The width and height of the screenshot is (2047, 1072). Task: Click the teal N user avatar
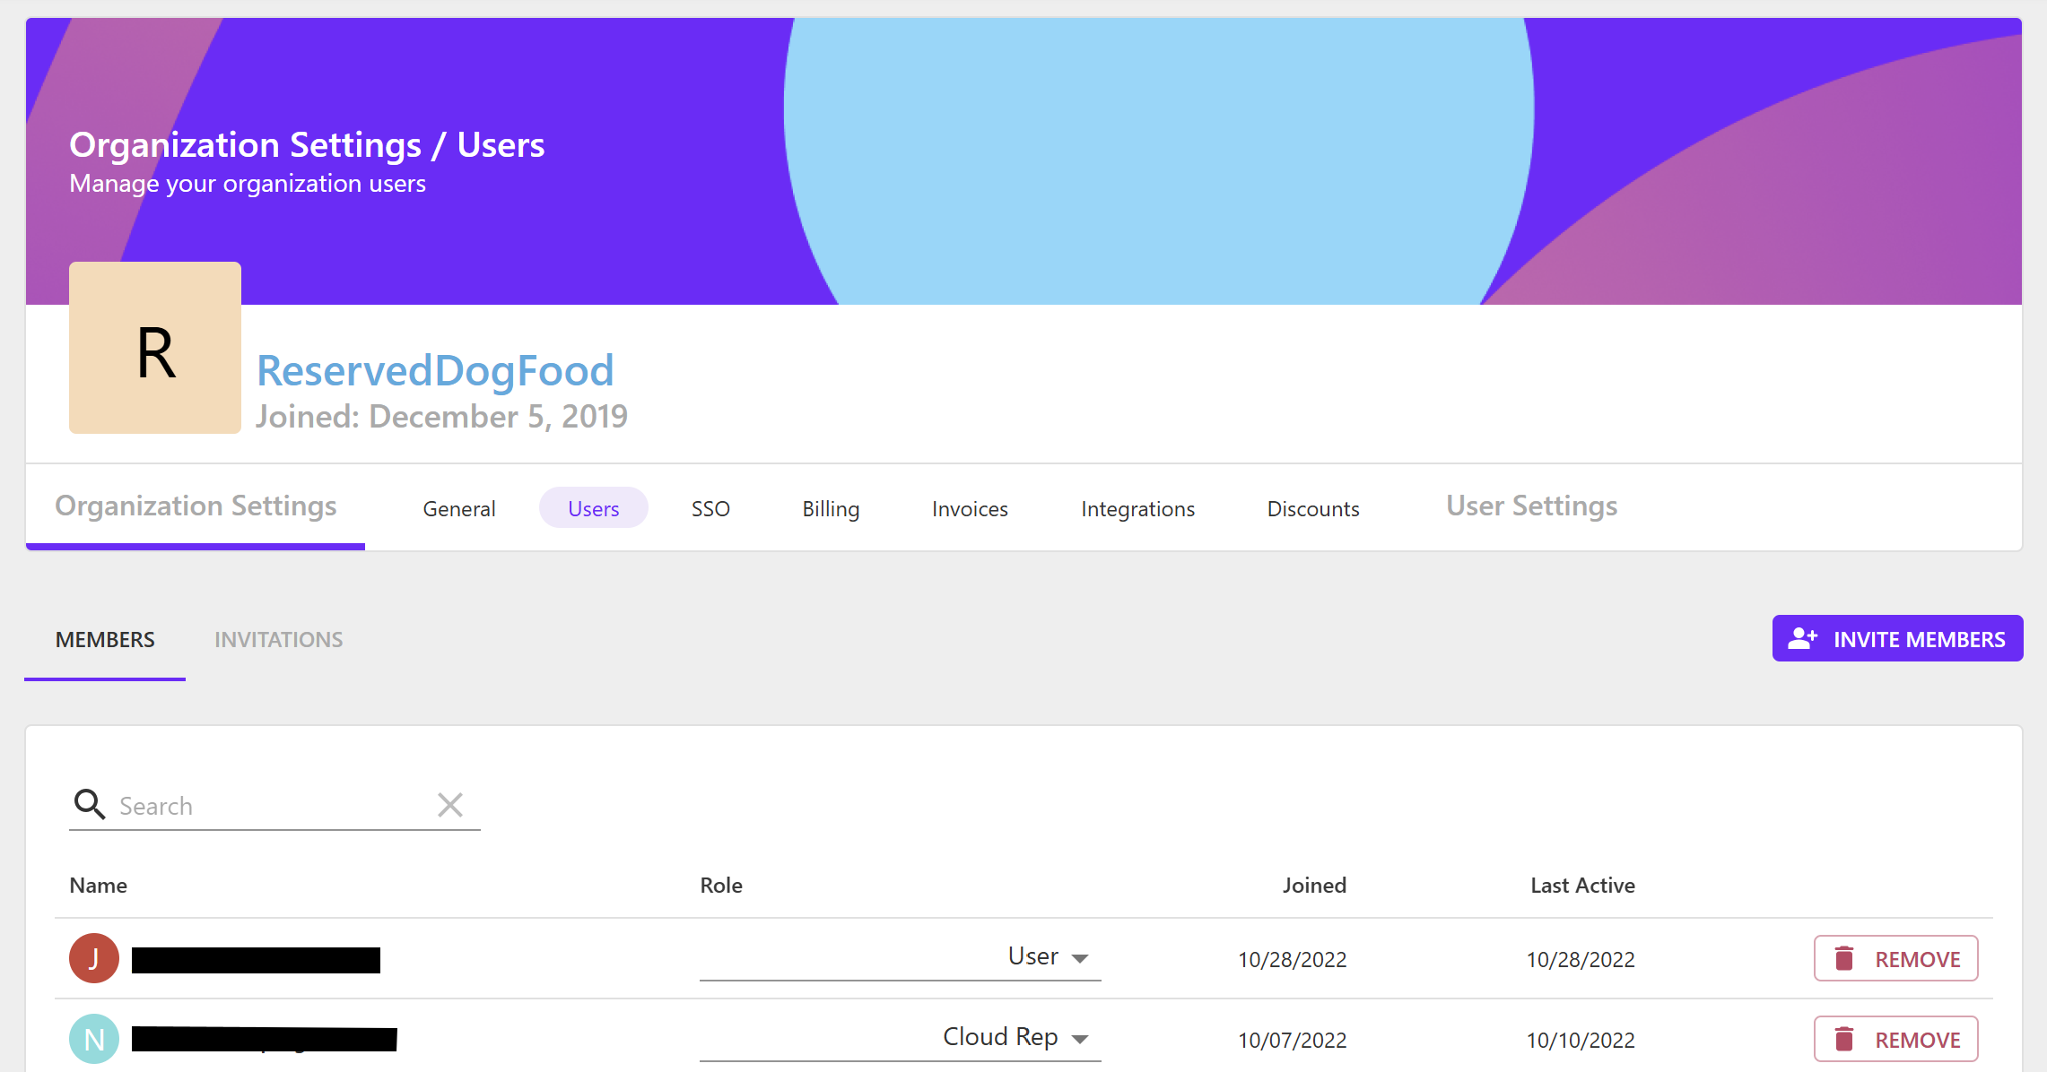click(94, 1039)
